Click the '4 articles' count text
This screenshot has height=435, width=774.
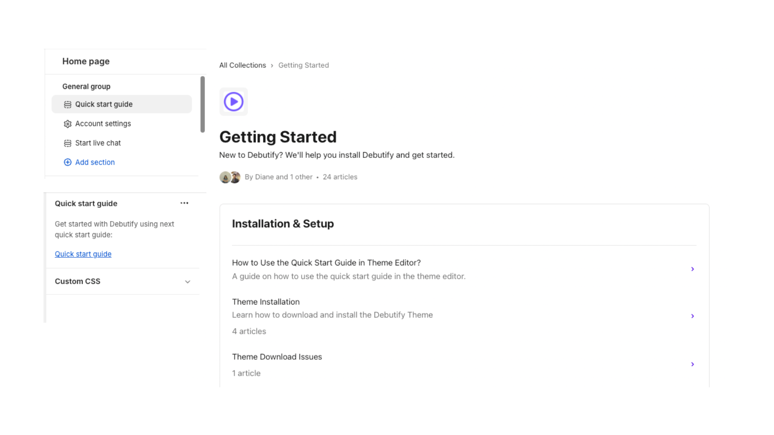(249, 331)
